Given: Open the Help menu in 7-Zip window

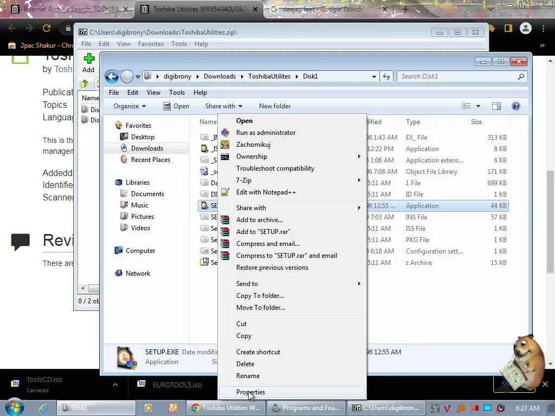Looking at the screenshot, I should click(x=201, y=44).
